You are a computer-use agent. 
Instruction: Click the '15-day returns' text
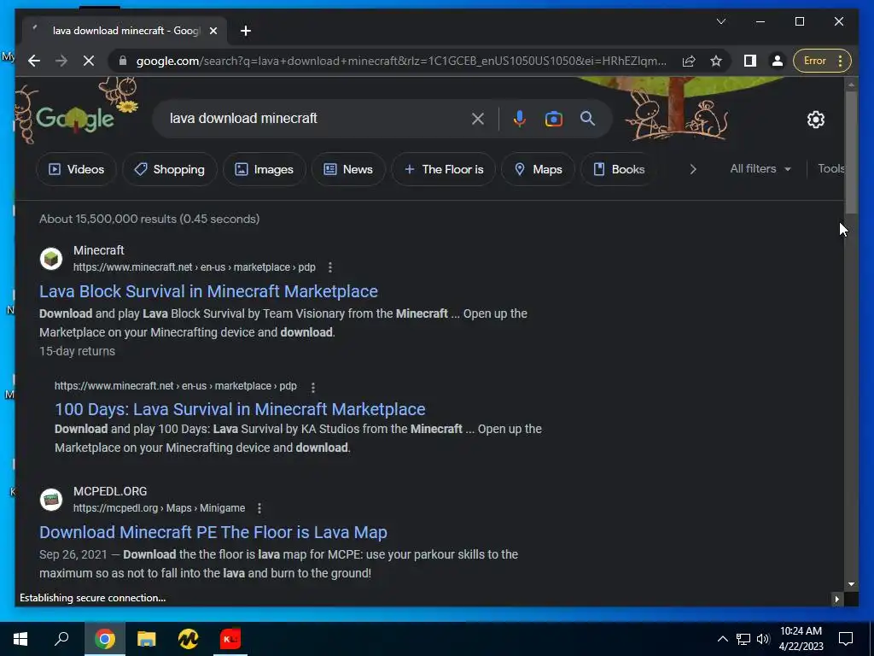click(x=78, y=351)
